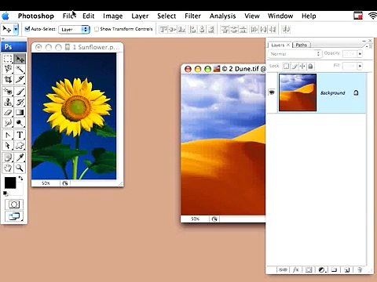Select the Background layer thumbnail

point(298,92)
